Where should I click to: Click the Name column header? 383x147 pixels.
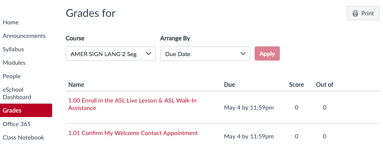[76, 85]
